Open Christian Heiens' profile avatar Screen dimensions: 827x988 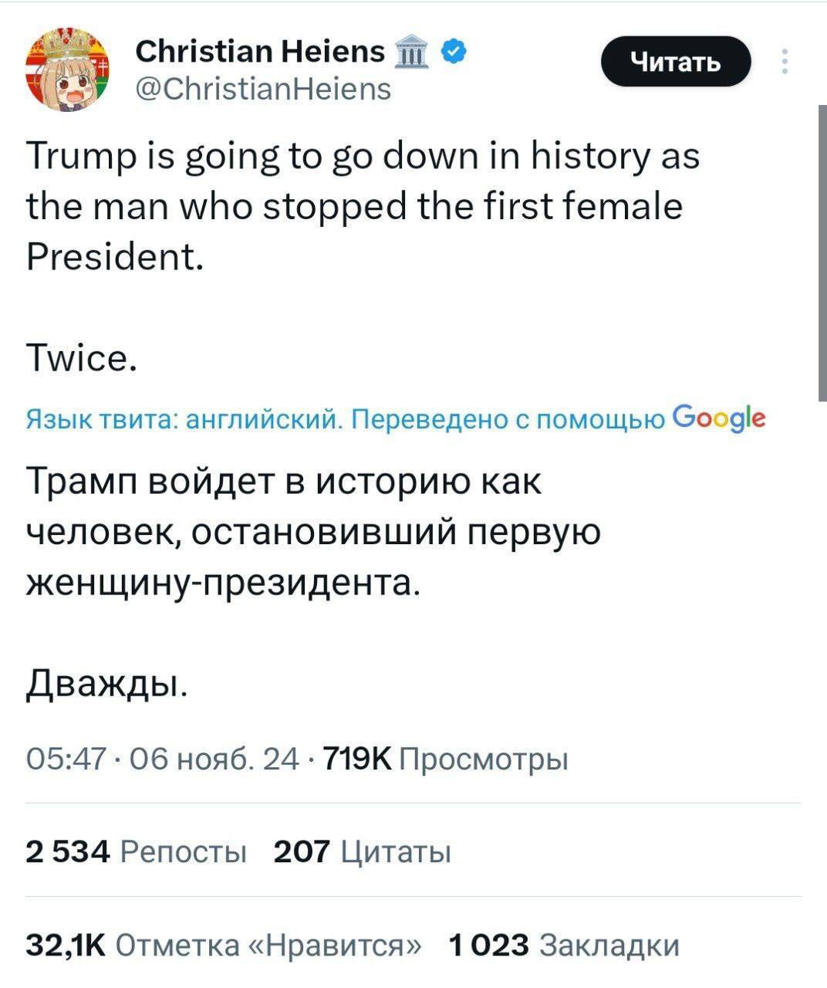68,68
